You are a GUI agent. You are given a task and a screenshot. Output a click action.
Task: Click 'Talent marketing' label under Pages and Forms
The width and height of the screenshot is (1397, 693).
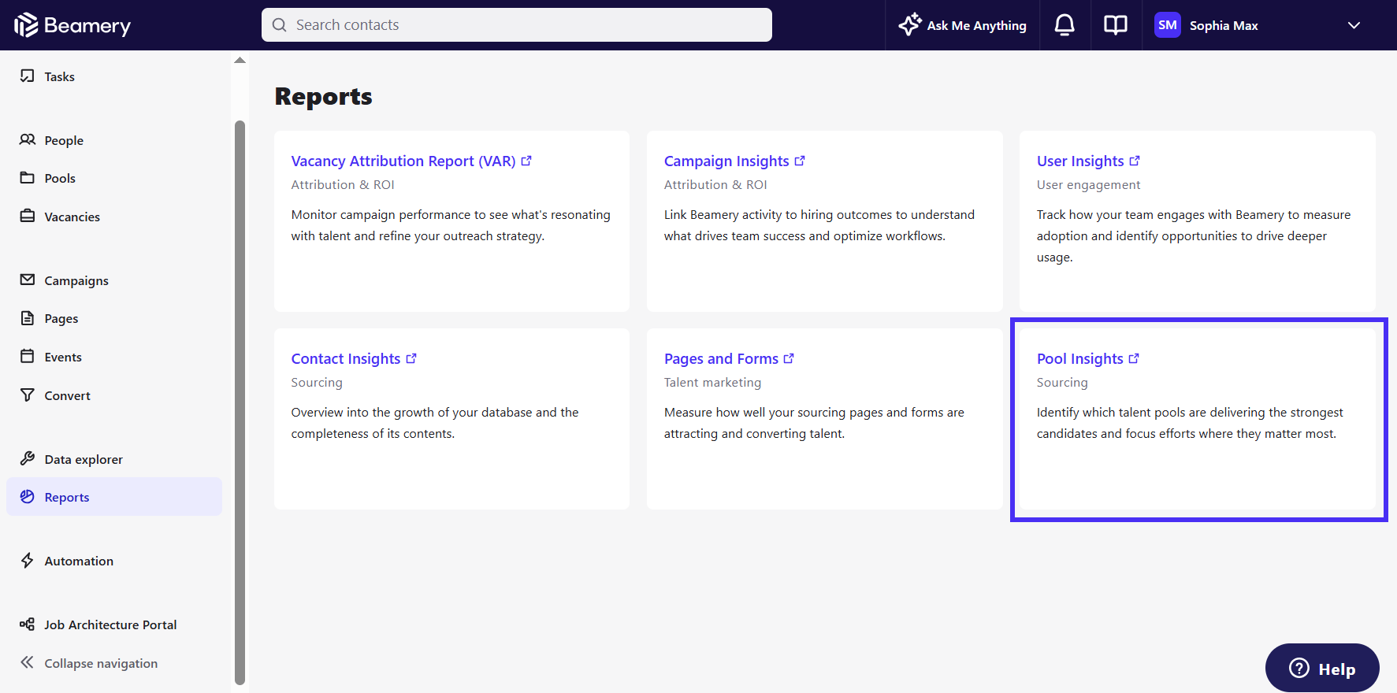tap(712, 382)
